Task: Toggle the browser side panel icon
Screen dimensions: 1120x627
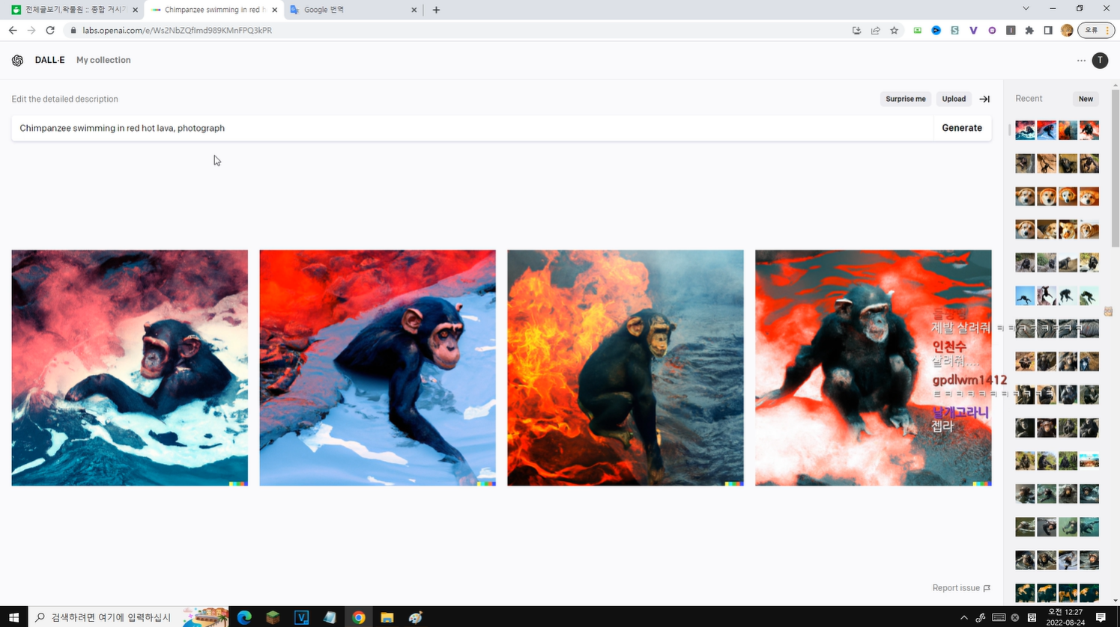Action: (1048, 31)
